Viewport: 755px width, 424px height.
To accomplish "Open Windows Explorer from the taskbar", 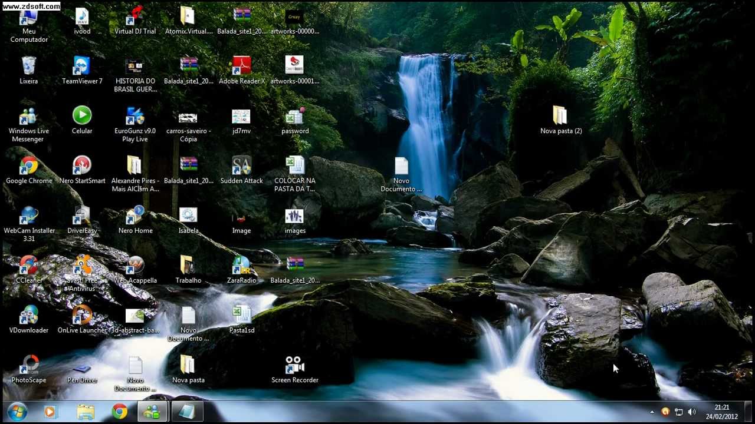I will tap(85, 412).
